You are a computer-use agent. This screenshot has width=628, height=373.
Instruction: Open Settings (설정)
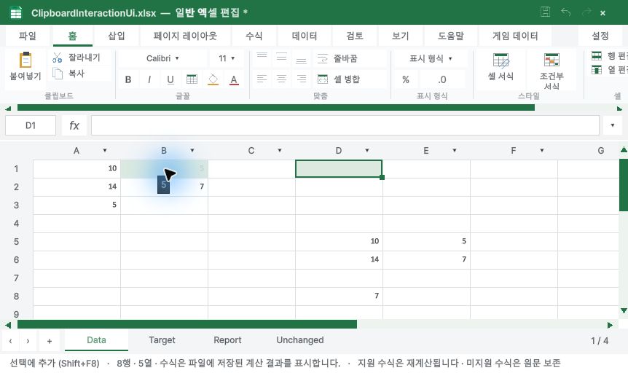point(600,36)
